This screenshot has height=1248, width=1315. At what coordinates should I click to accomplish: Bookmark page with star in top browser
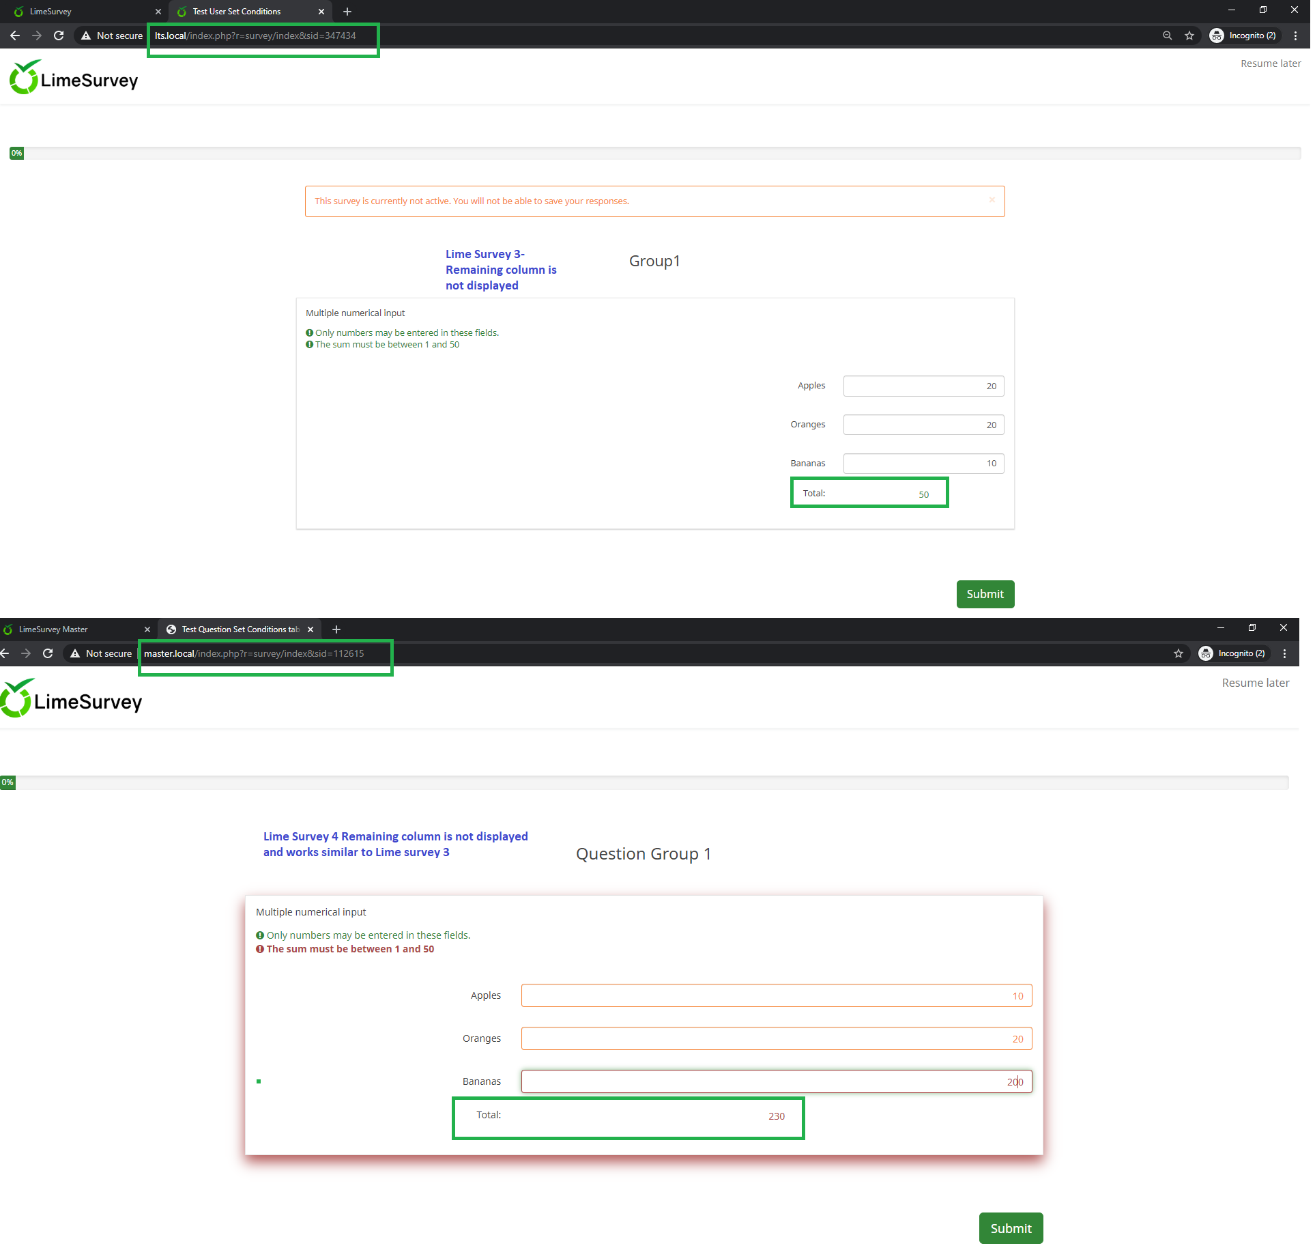[x=1189, y=36]
